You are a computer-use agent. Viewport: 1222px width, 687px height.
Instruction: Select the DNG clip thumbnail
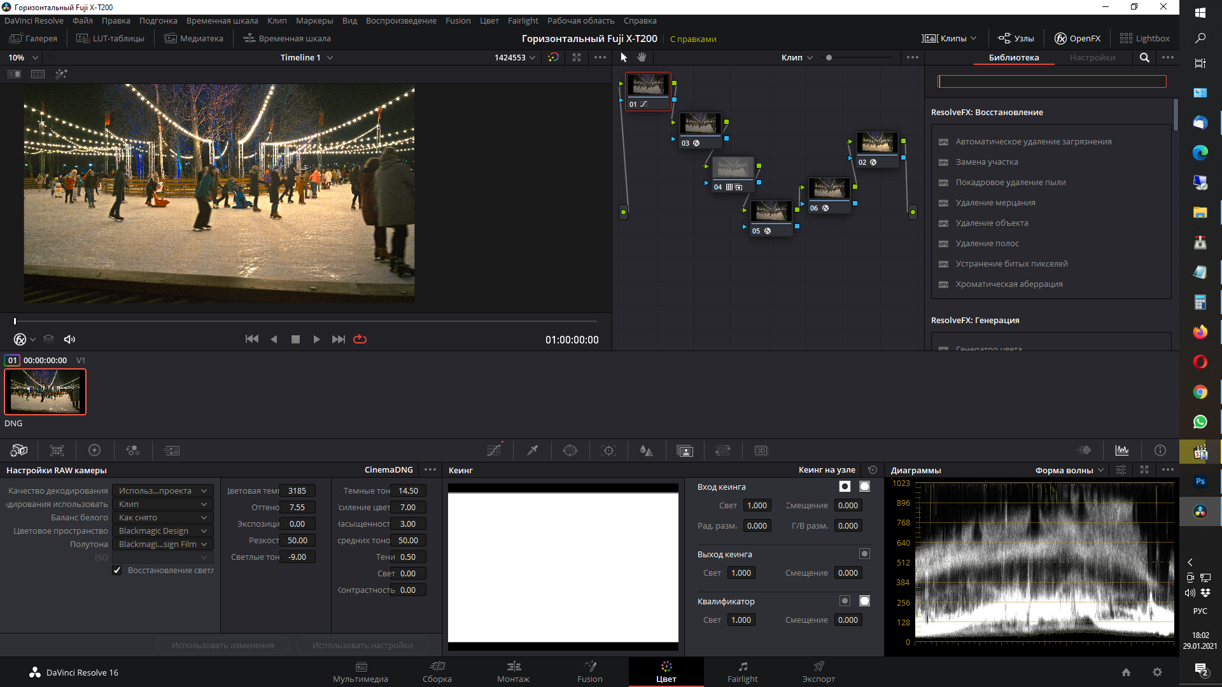pyautogui.click(x=45, y=392)
